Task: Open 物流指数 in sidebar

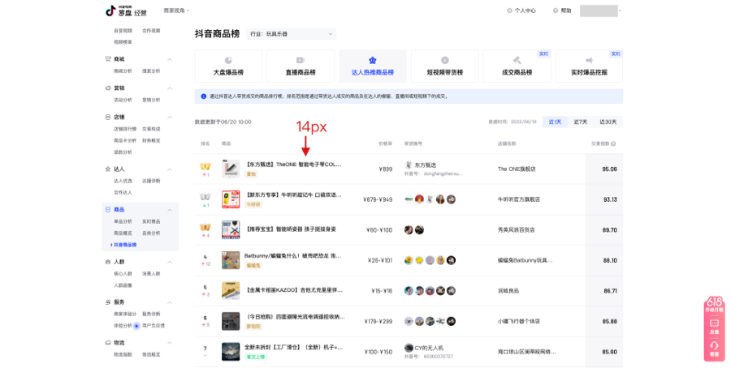Action: (123, 354)
